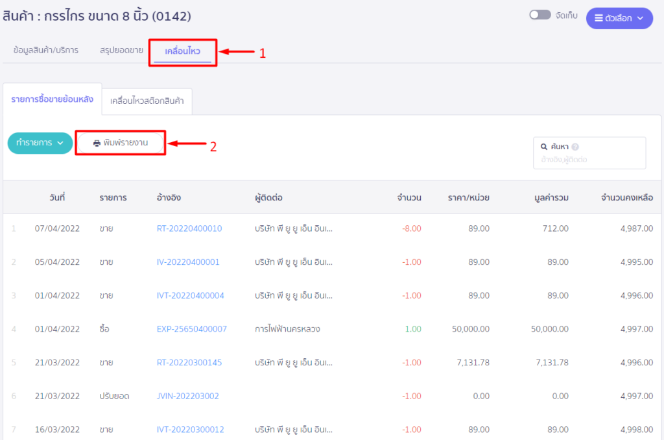This screenshot has height=440, width=664.
Task: Open reference link IVT-20220400004
Action: tap(191, 295)
